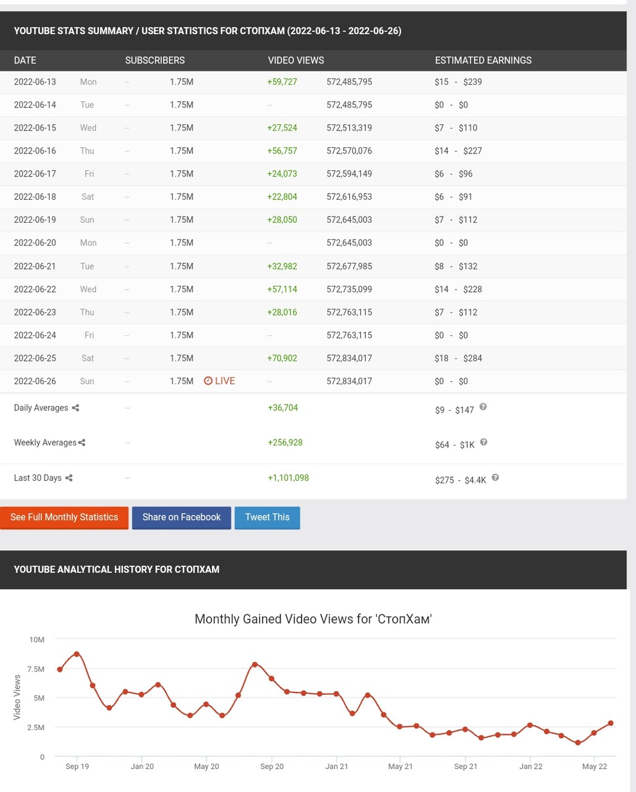The width and height of the screenshot is (636, 792).
Task: Click the Jan 21 axis label
Action: (337, 766)
